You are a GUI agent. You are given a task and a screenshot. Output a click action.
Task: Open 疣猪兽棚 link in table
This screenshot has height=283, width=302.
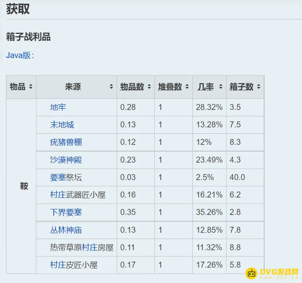click(66, 142)
